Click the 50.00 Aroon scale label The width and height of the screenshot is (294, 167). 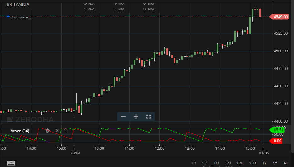click(x=279, y=134)
